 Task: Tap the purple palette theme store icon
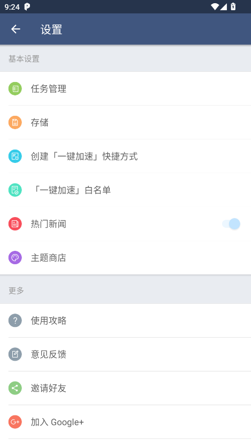tap(15, 258)
